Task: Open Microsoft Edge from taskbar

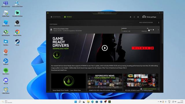Action: click(92, 102)
